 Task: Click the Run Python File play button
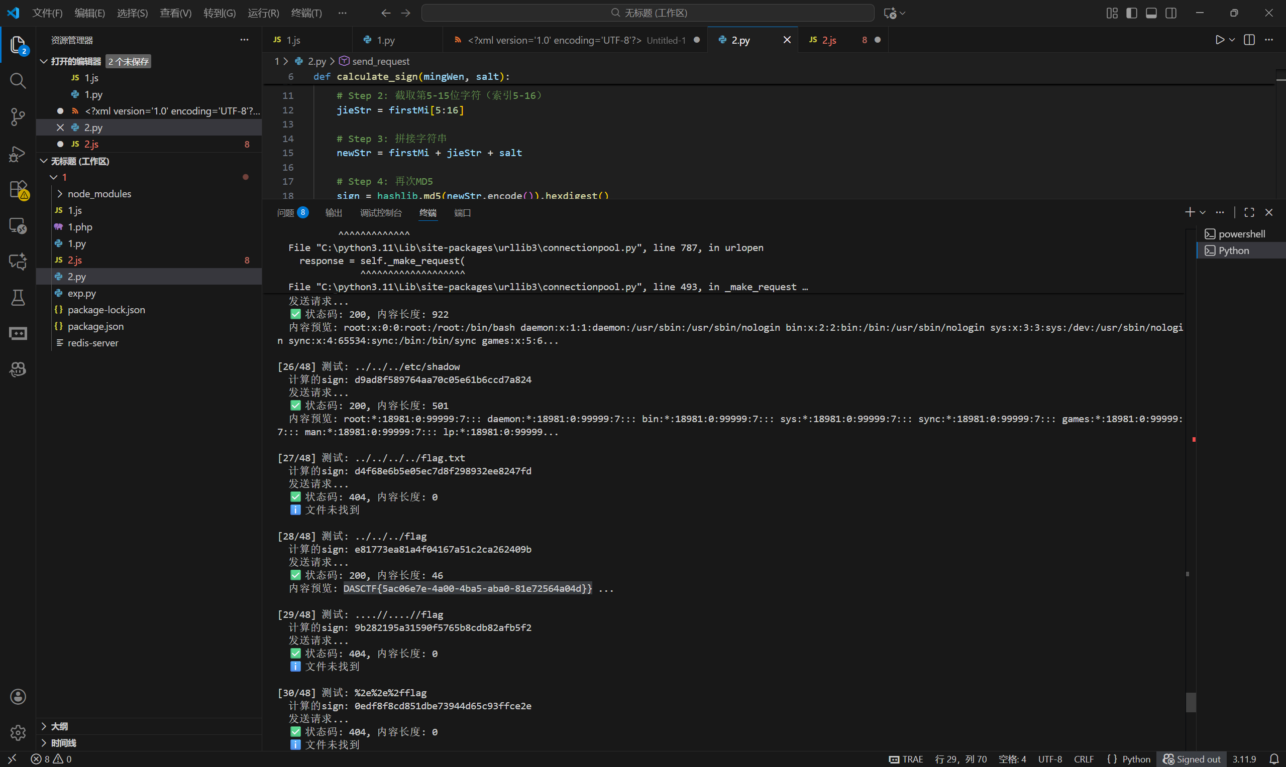point(1219,40)
